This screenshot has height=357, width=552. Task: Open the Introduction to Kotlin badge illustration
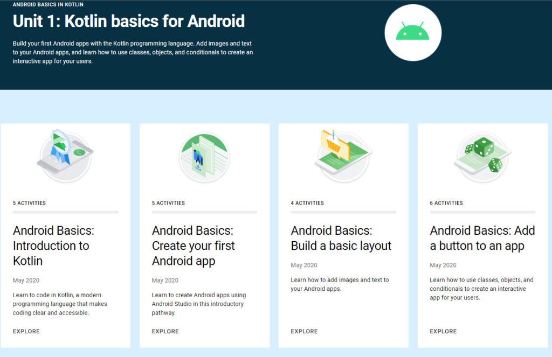[65, 156]
